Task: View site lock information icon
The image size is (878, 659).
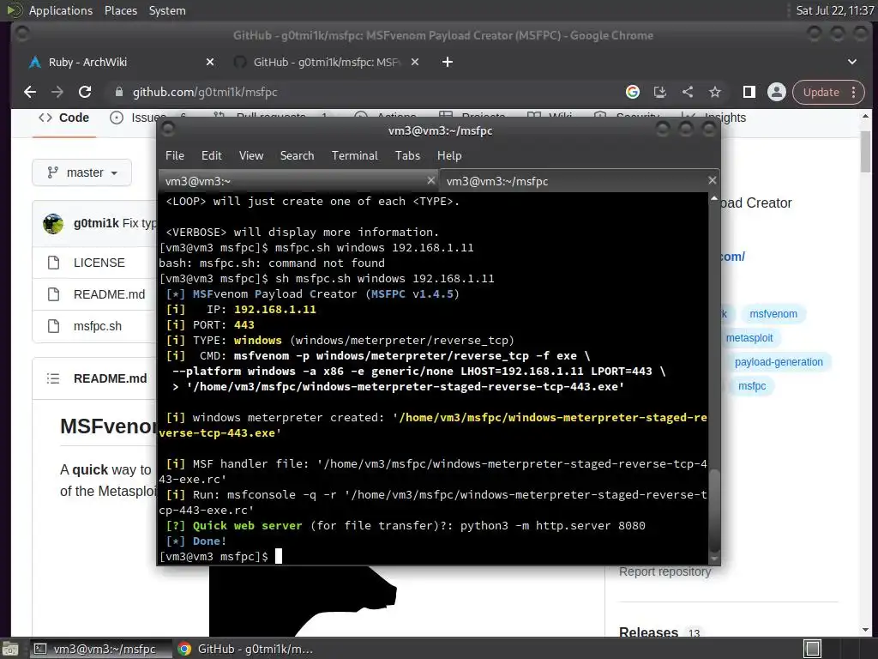Action: click(118, 92)
